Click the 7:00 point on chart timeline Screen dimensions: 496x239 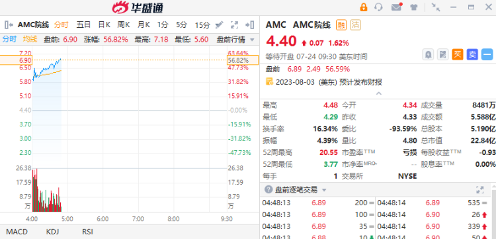pos(138,219)
